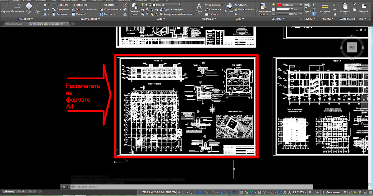373x196 pixels.
Task: Click the Линейный dimension tool
Action: coord(213,5)
